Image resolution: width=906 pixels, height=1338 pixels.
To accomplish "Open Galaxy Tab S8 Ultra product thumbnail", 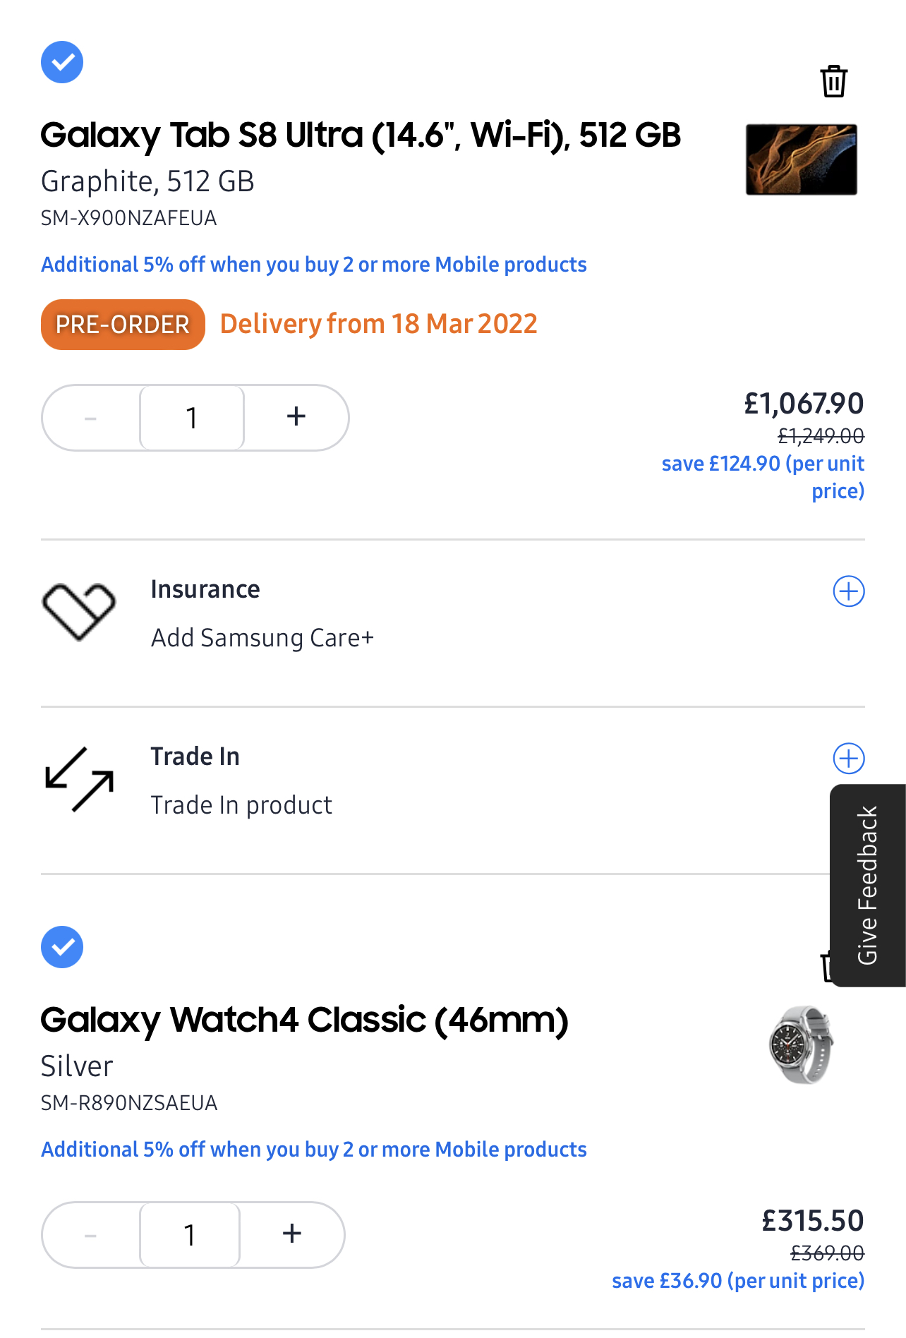I will coord(801,159).
